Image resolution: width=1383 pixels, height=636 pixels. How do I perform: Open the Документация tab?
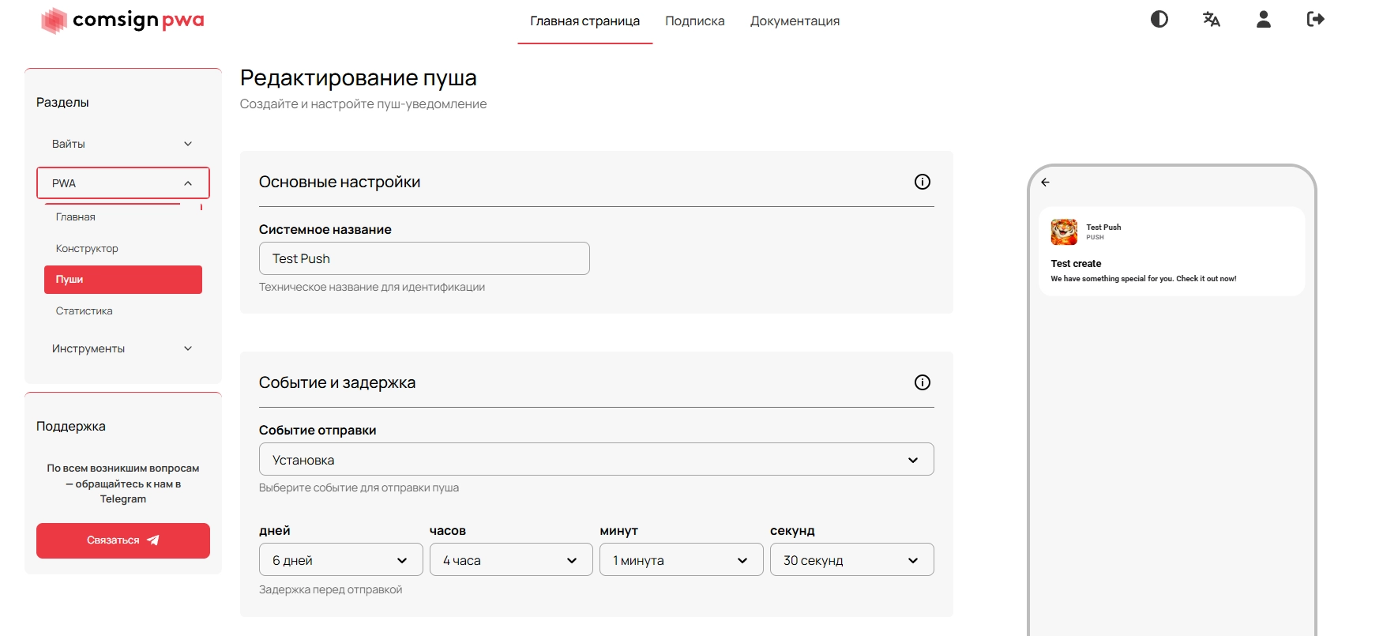pos(795,21)
